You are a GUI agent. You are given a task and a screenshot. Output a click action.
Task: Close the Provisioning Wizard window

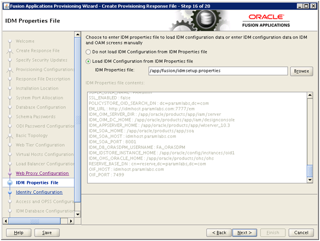coord(313,6)
